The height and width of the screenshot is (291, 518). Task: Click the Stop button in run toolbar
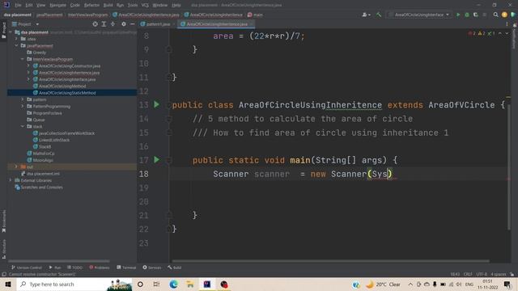pos(485,15)
